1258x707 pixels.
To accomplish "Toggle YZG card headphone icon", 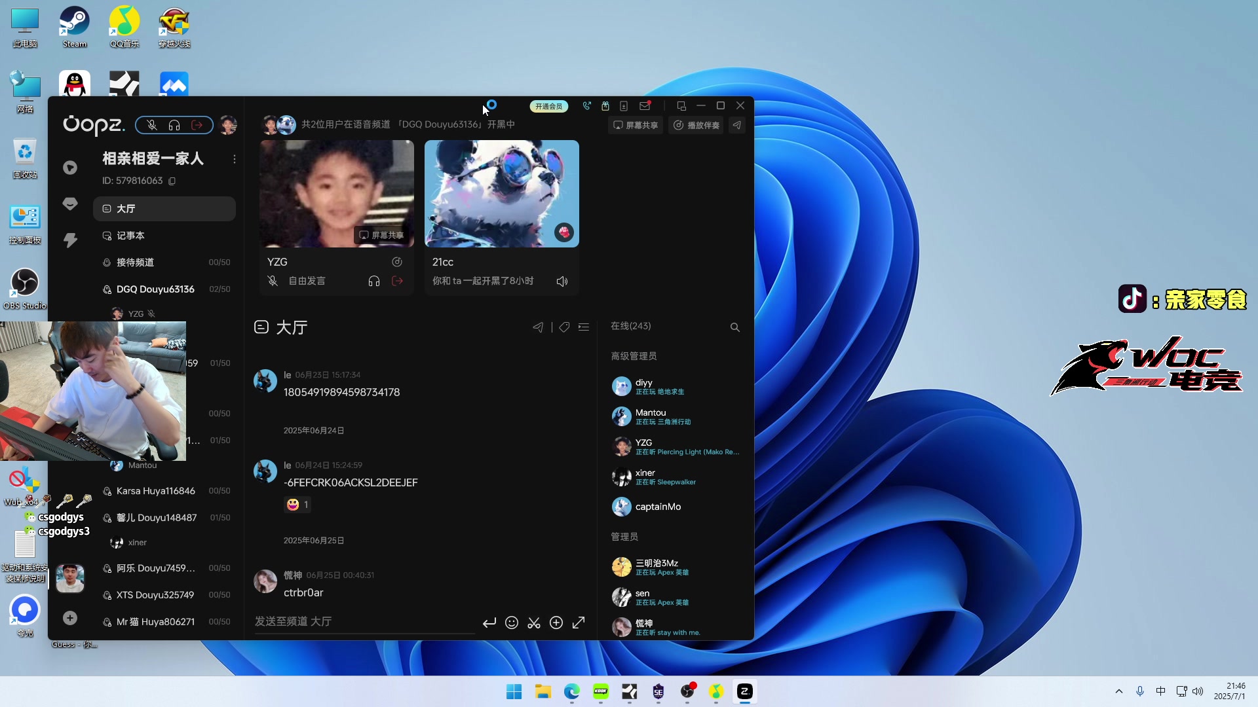I will [374, 281].
